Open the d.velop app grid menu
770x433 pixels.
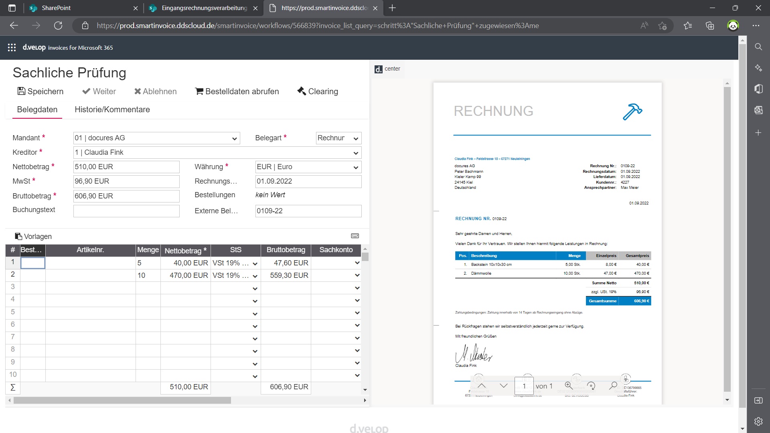12,47
